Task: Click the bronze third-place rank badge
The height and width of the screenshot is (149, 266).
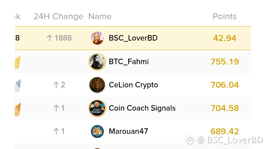Action: pyautogui.click(x=18, y=110)
